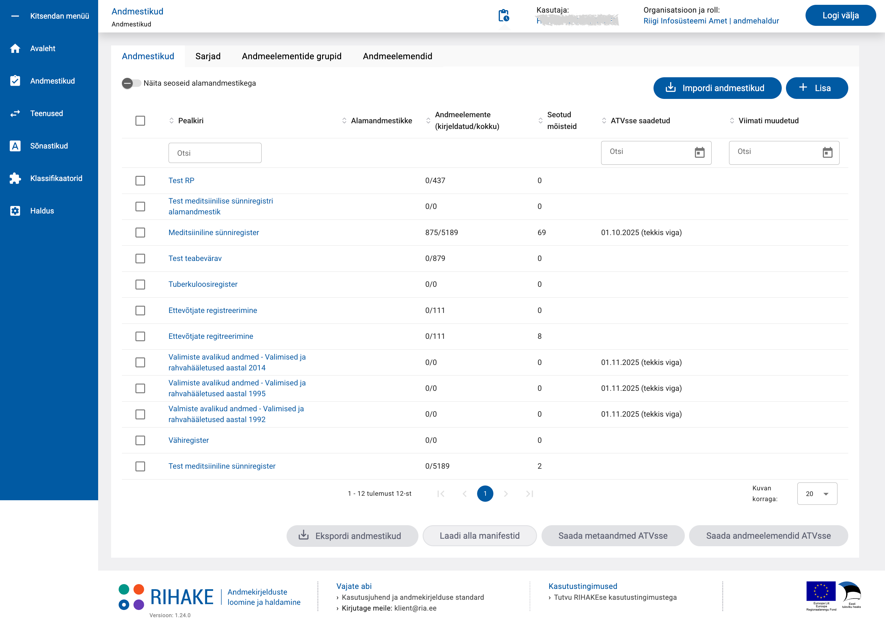The width and height of the screenshot is (885, 625).
Task: Check the select-all checkbox in table header
Action: pyautogui.click(x=140, y=121)
